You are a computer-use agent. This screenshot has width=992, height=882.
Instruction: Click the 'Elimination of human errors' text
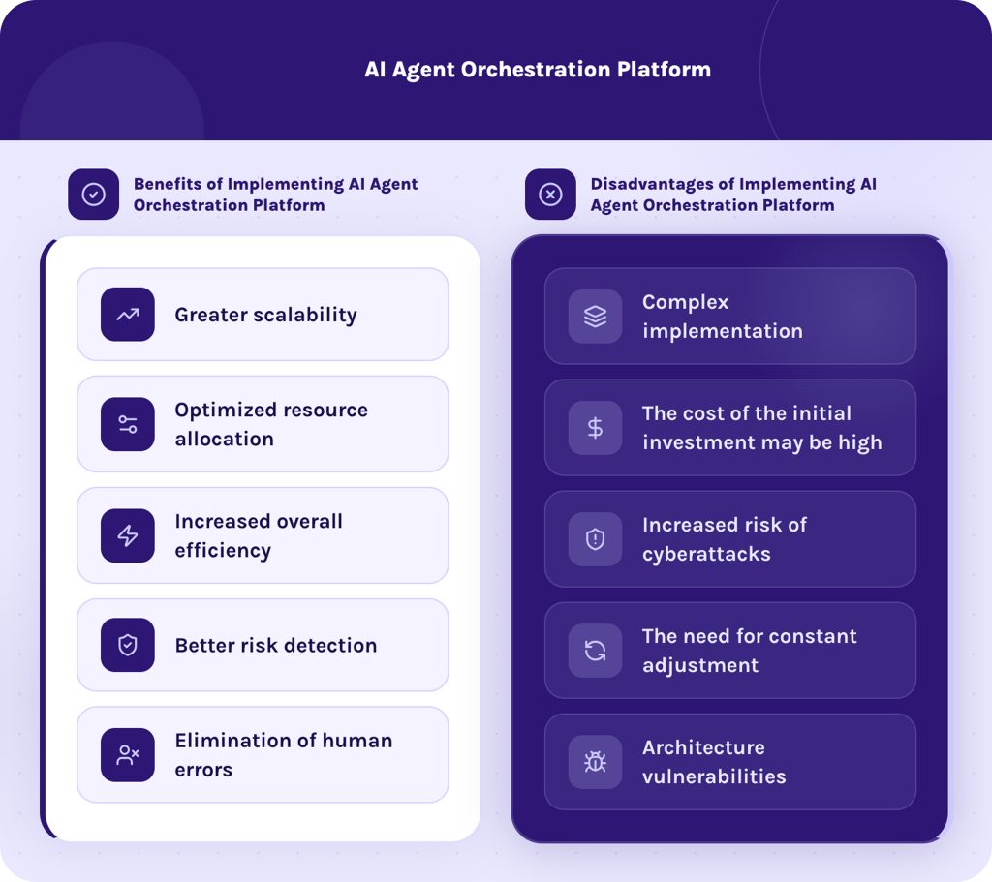(284, 755)
